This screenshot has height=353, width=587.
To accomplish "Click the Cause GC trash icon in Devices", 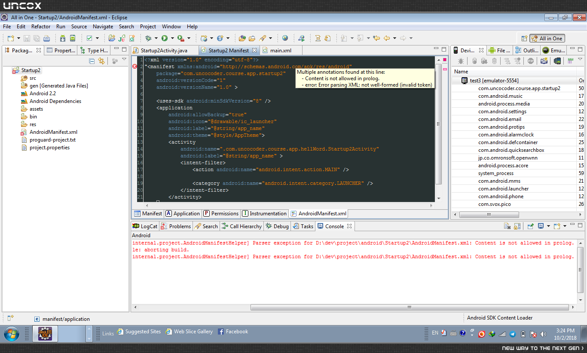I will 494,61.
